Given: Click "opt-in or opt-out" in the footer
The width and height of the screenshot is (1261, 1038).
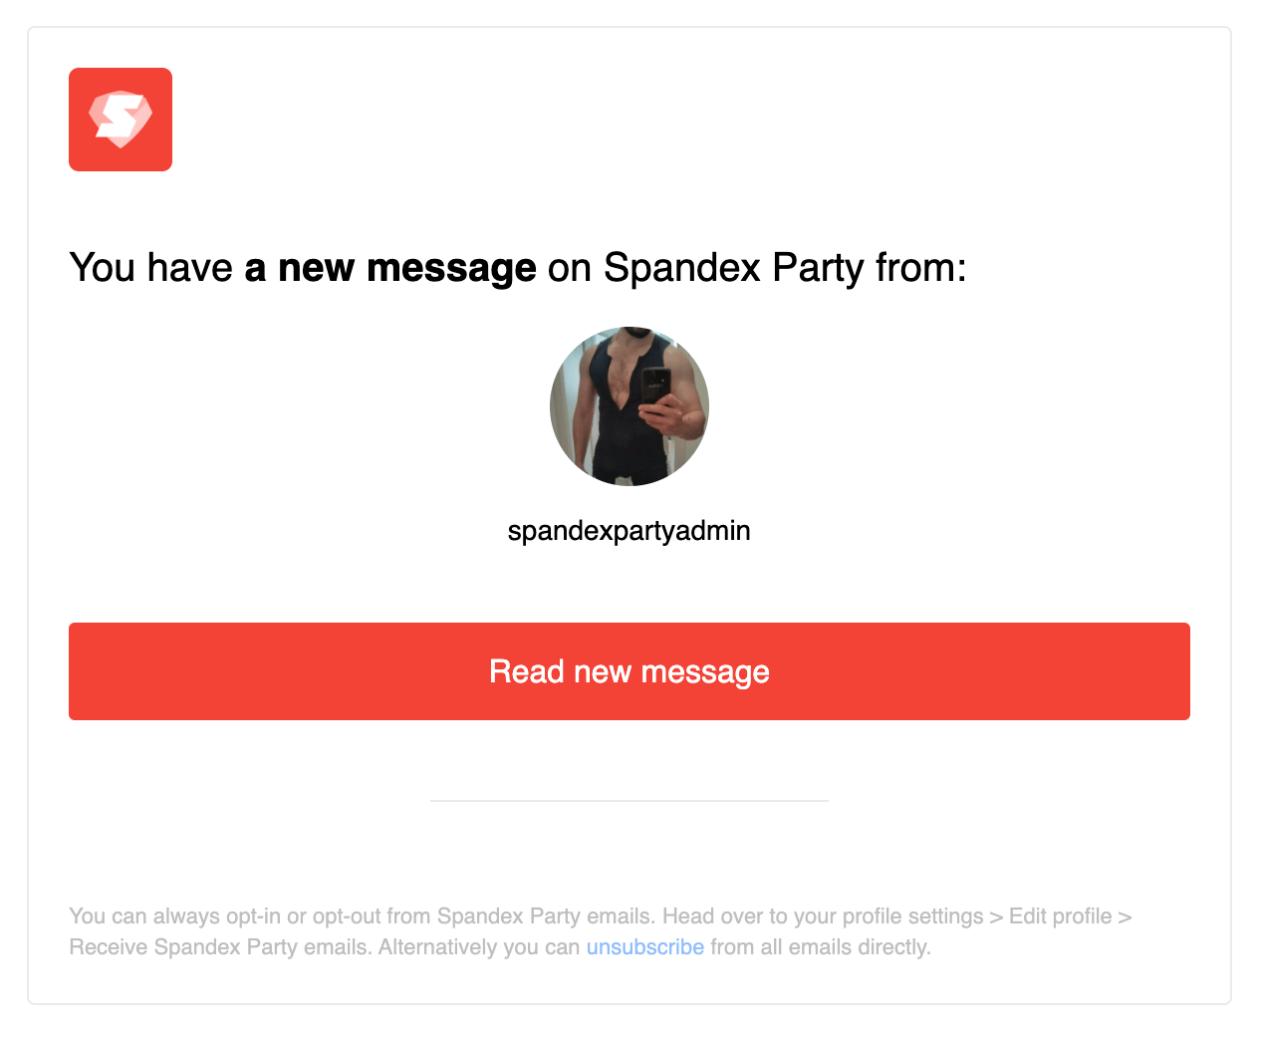Looking at the screenshot, I should (329, 916).
